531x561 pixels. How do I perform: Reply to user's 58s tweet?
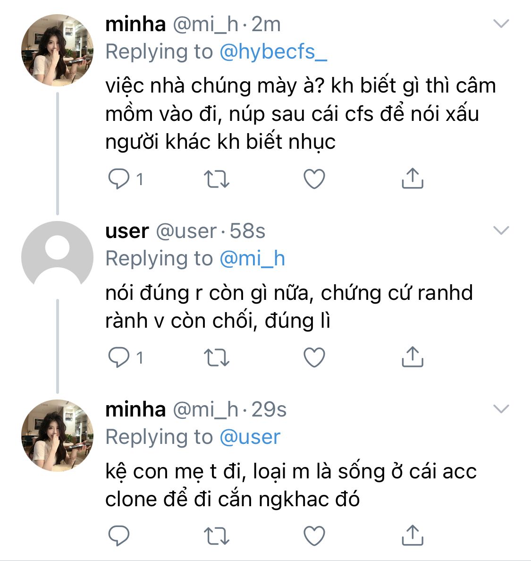118,357
